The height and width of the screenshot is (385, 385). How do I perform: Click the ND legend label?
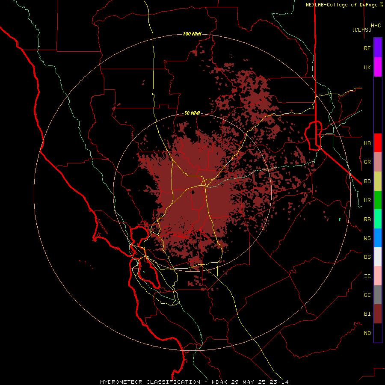click(367, 333)
